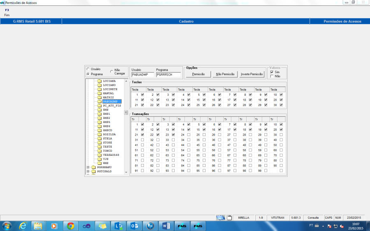The width and height of the screenshot is (370, 231).
Task: Click the Windows Start button
Action: [7, 226]
